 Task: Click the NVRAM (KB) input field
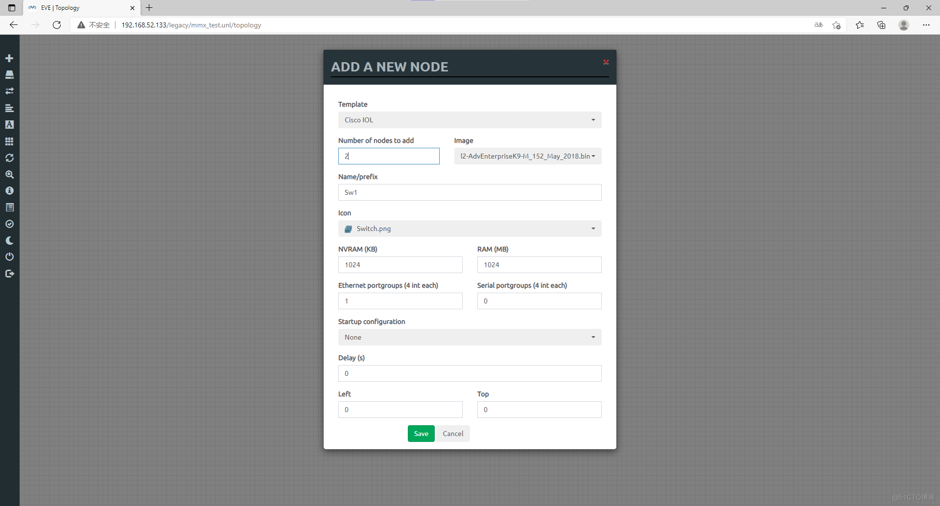[400, 265]
